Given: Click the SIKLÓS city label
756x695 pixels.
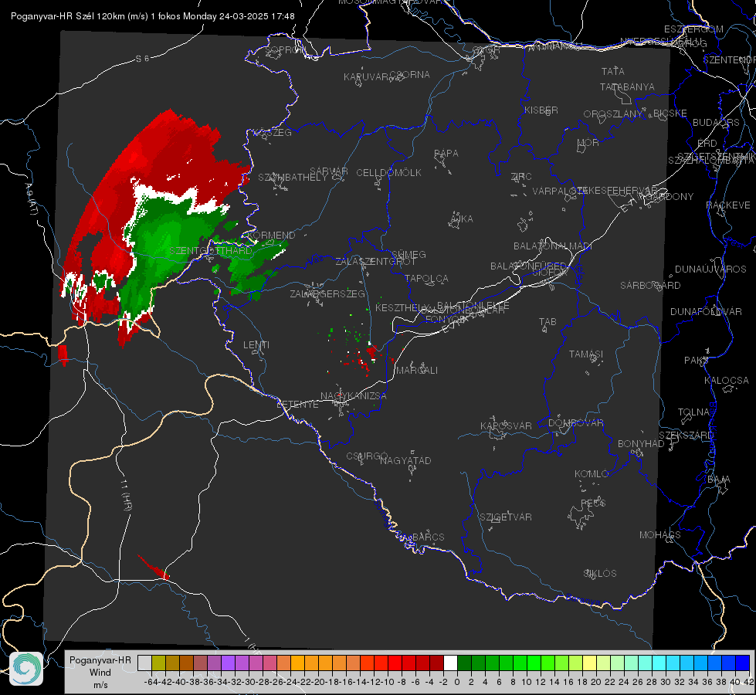Looking at the screenshot, I should 600,574.
